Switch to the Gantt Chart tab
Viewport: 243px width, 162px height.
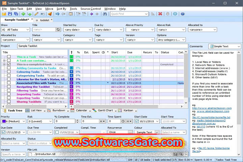click(x=105, y=110)
